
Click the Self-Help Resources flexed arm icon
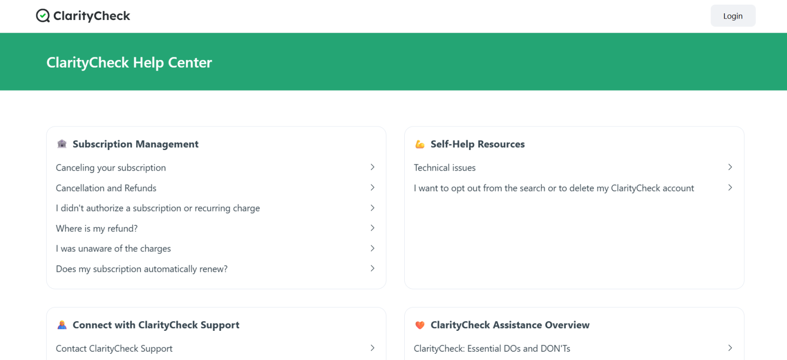click(x=420, y=144)
